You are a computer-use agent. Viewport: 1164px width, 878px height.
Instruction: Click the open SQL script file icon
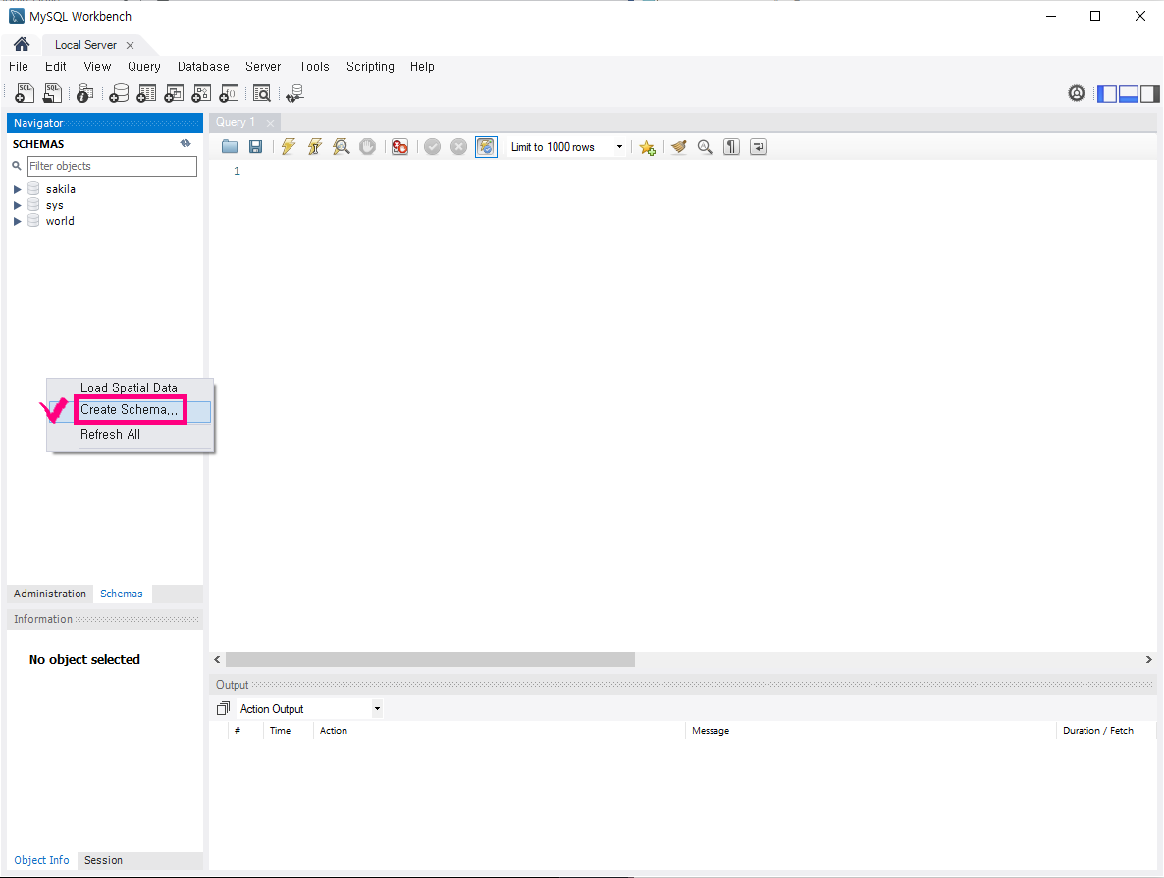52,93
